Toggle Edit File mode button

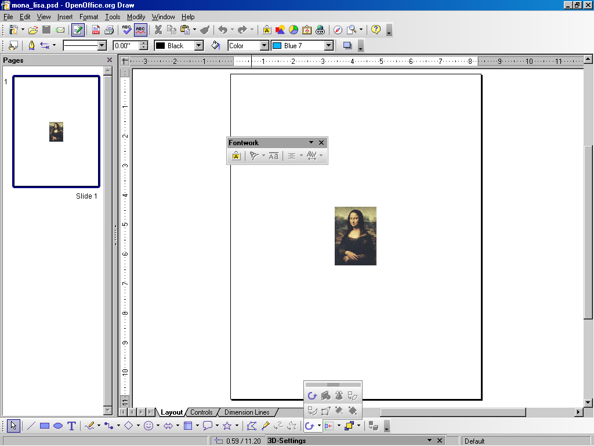(78, 30)
